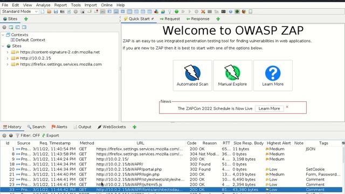This screenshot has height=194, width=345.
Task: Open the Analyse menu
Action: [43, 5]
